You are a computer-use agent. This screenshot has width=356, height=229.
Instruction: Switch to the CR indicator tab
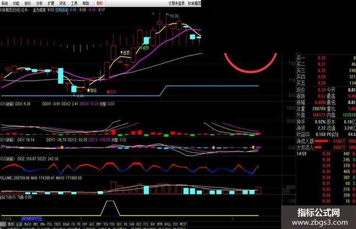73,224
